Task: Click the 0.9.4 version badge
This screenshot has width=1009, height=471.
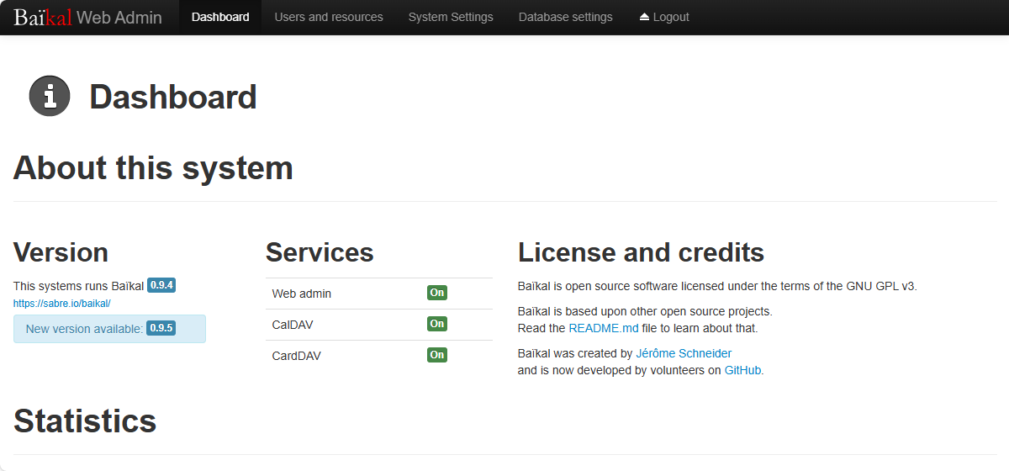Action: click(161, 285)
